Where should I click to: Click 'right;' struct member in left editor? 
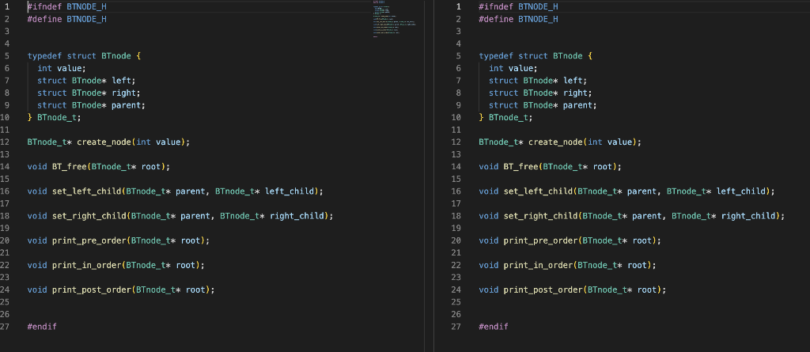click(126, 93)
